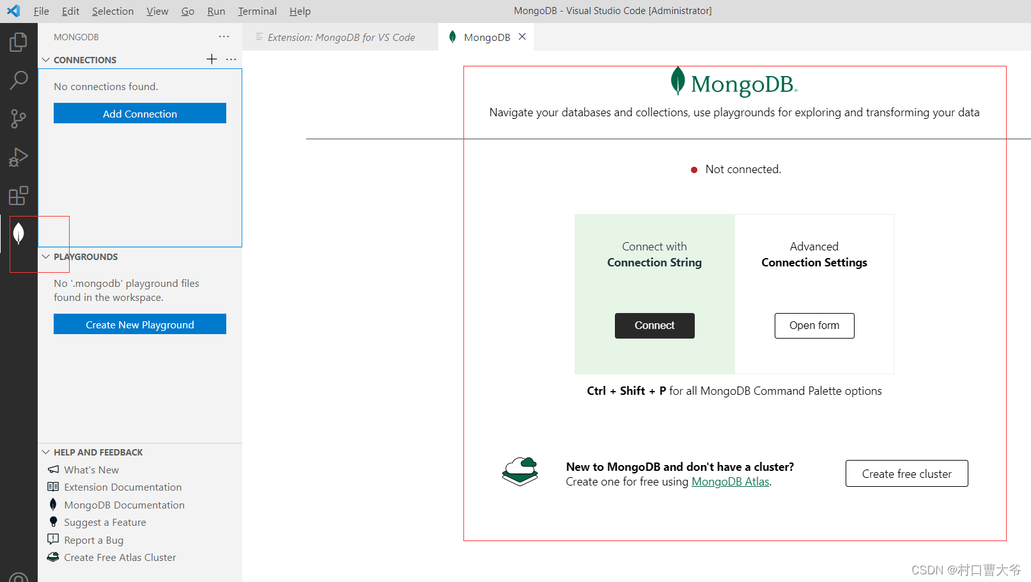Viewport: 1031px width, 582px height.
Task: Select the MongoDB leaf icon in the activity bar
Action: coord(19,234)
